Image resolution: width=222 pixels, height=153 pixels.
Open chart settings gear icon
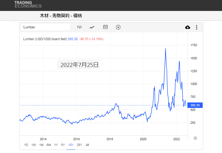point(195,138)
